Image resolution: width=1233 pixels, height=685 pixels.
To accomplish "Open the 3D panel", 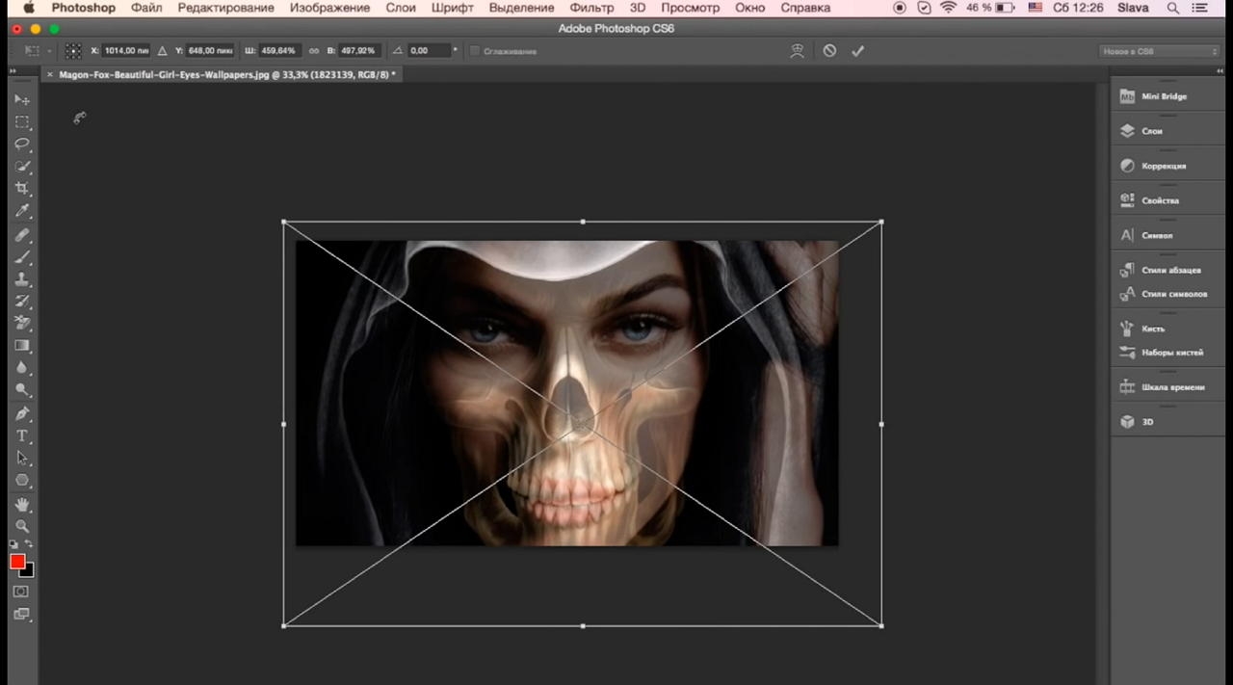I will click(x=1167, y=422).
